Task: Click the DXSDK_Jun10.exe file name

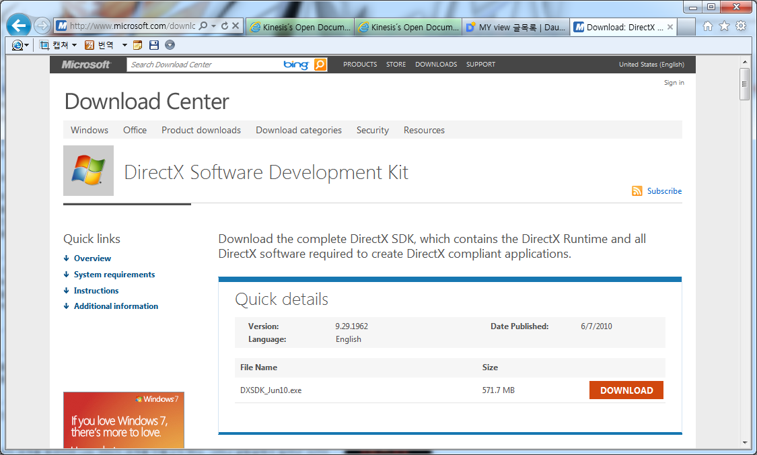Action: click(271, 390)
